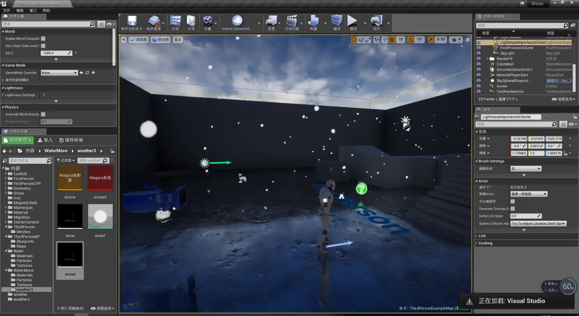Click the Import (导入) button in content browser

45,140
